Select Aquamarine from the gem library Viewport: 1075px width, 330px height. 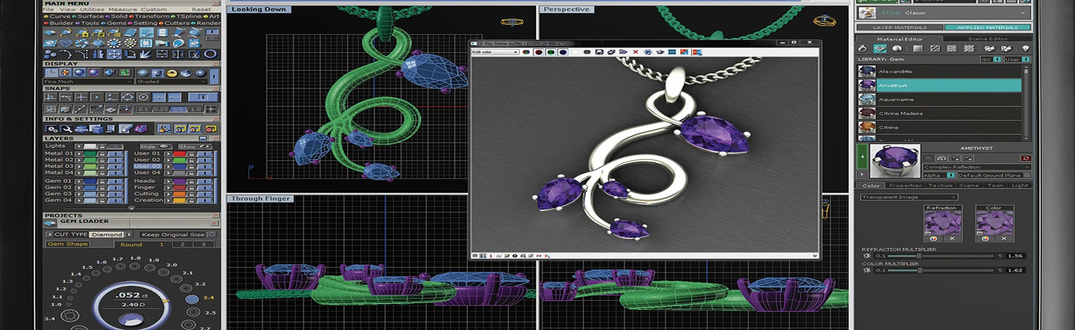tap(896, 100)
